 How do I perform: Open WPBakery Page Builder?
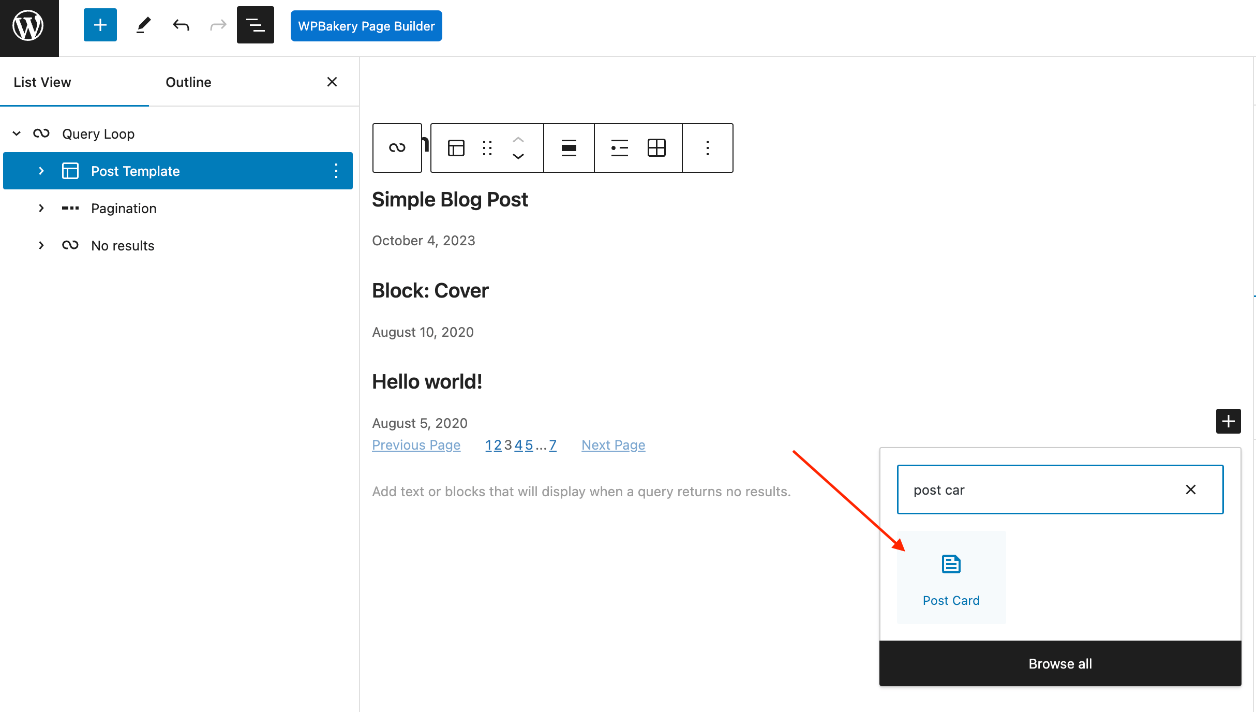click(366, 26)
